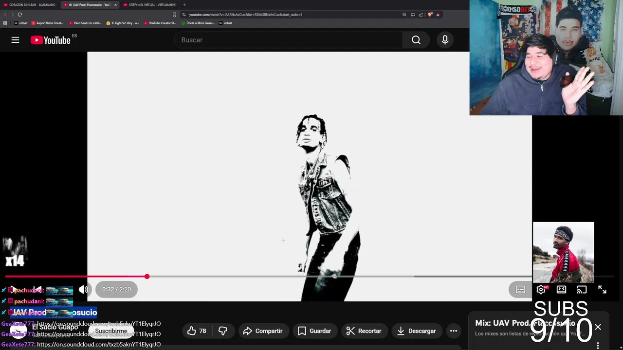Image resolution: width=623 pixels, height=350 pixels.
Task: Download the video with Descargar
Action: pyautogui.click(x=416, y=331)
